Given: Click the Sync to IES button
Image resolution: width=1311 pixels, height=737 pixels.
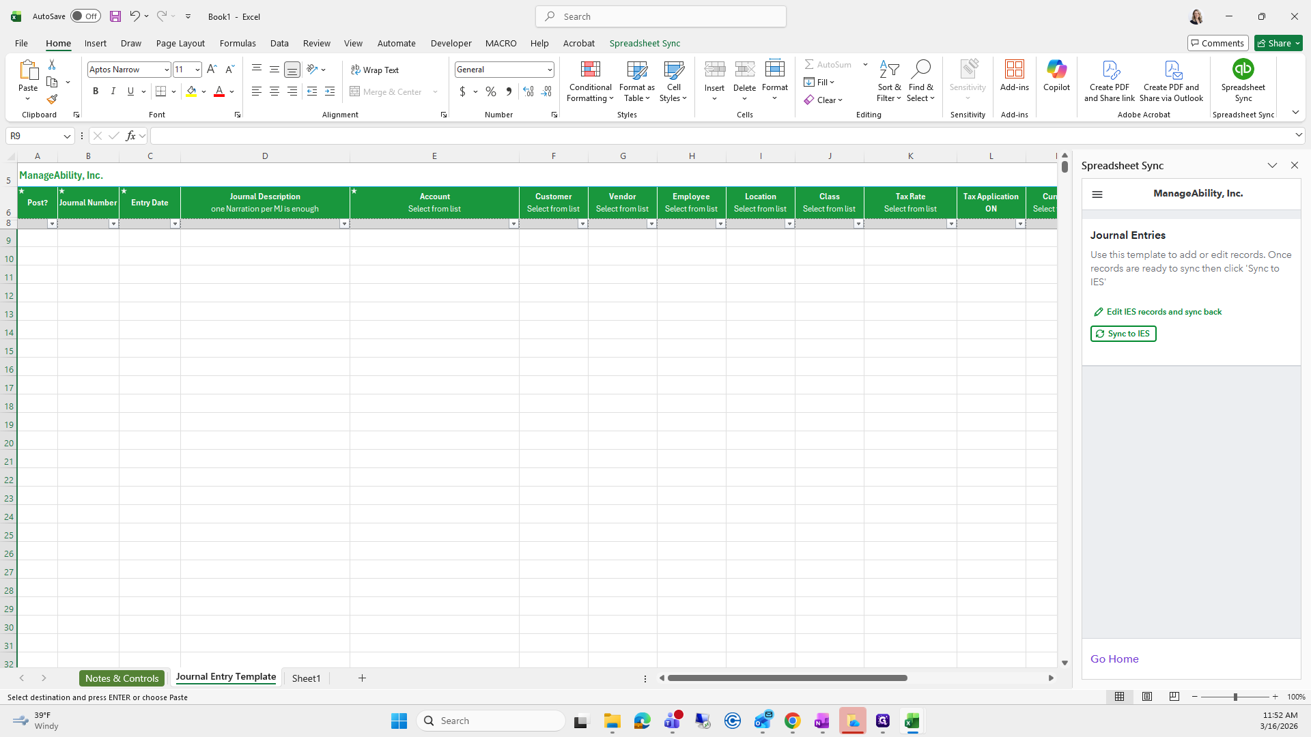Looking at the screenshot, I should coord(1123,334).
